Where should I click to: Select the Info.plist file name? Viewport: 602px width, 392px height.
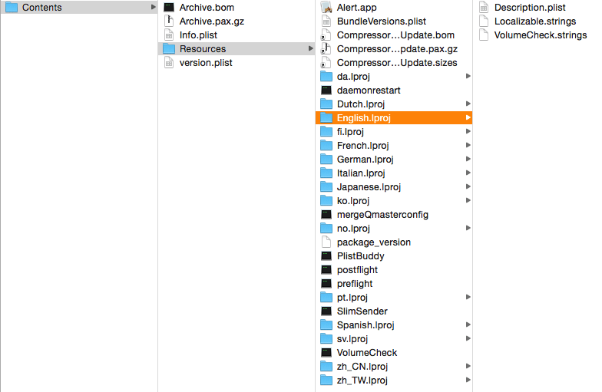point(198,35)
